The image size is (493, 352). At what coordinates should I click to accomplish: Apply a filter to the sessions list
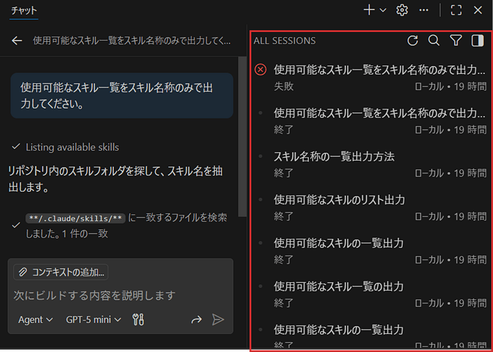point(456,41)
